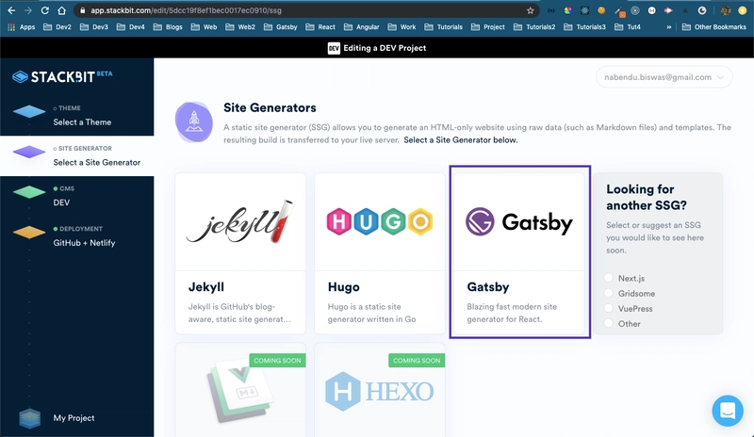Select the Jekyll generator title

click(x=206, y=287)
